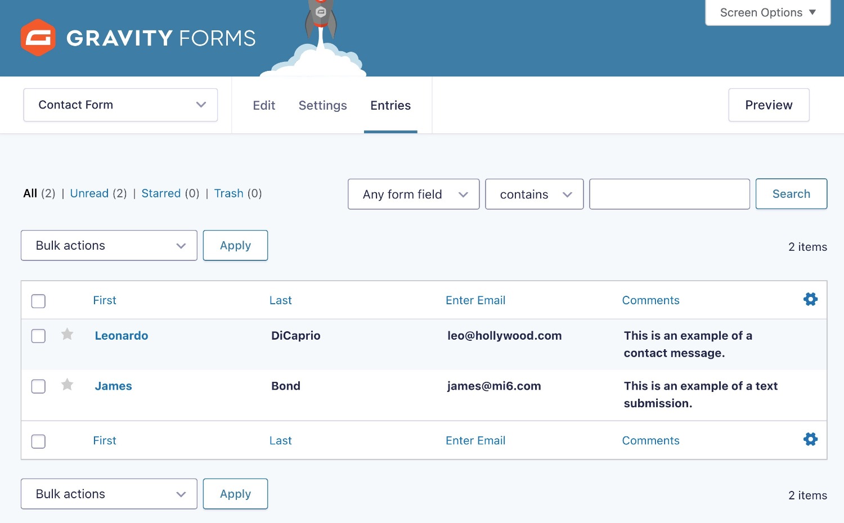Open the James entry link
Screen dimensions: 844x523
point(113,386)
